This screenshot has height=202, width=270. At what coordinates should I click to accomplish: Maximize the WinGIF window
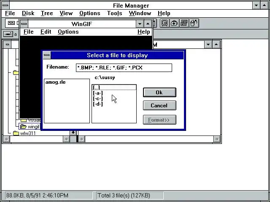[x=148, y=24]
